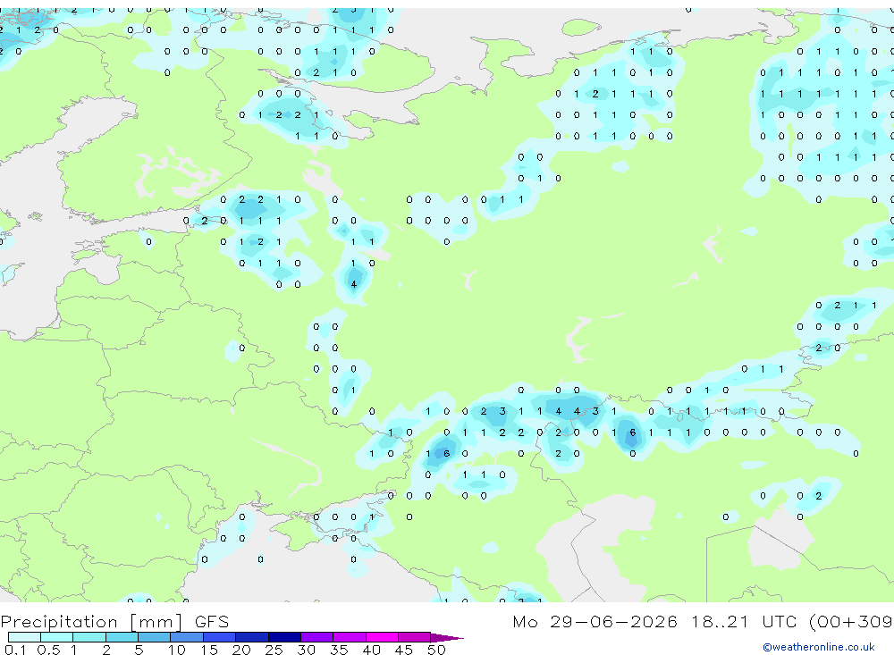
Task: Pick the legend swatch between 45 and 50
Action: coord(415,637)
